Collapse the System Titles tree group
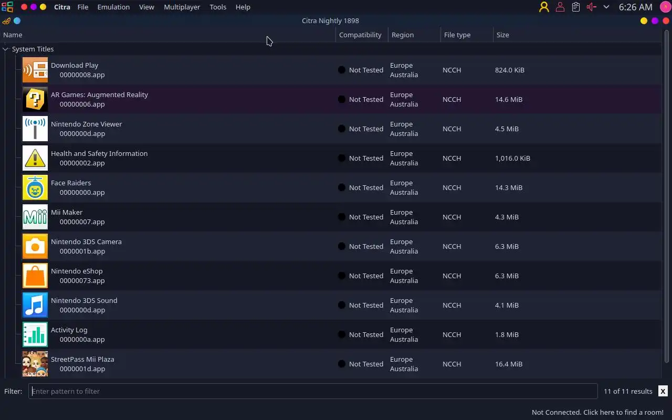The width and height of the screenshot is (672, 420). 5,49
